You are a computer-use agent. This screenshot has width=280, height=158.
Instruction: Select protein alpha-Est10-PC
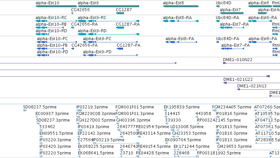pos(57,42)
